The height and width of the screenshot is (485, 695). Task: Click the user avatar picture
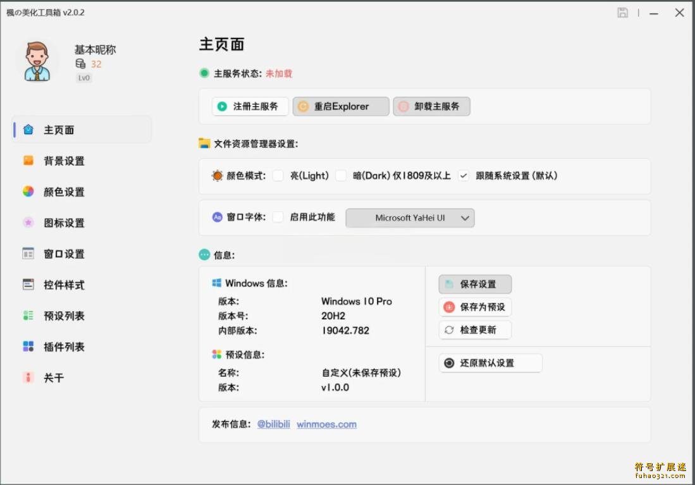point(37,61)
